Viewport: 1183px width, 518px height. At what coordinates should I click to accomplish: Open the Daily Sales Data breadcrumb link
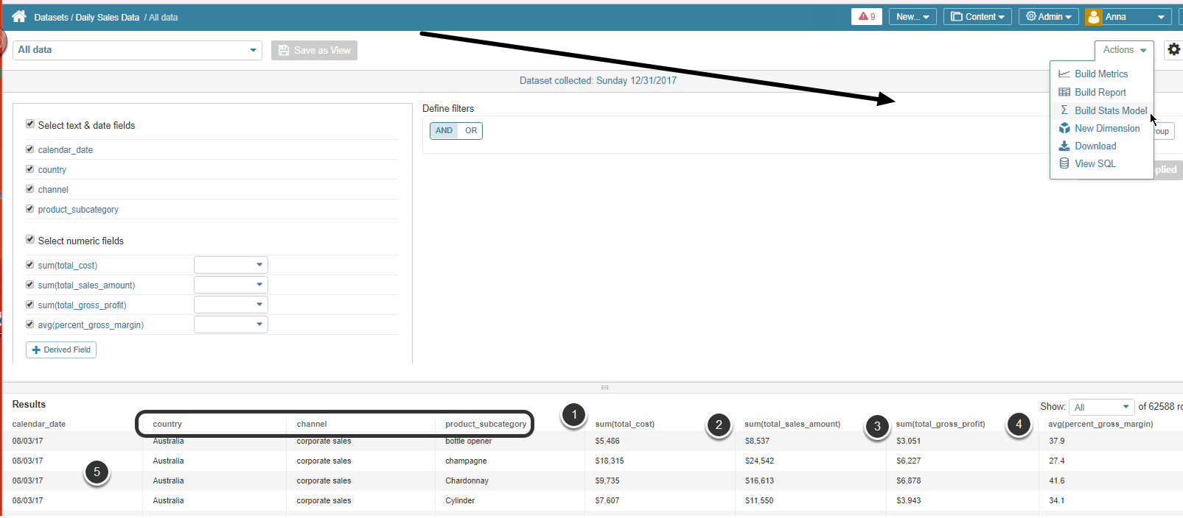(x=107, y=17)
